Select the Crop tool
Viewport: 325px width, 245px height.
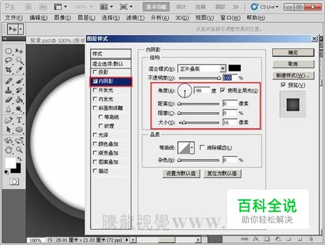pyautogui.click(x=8, y=70)
